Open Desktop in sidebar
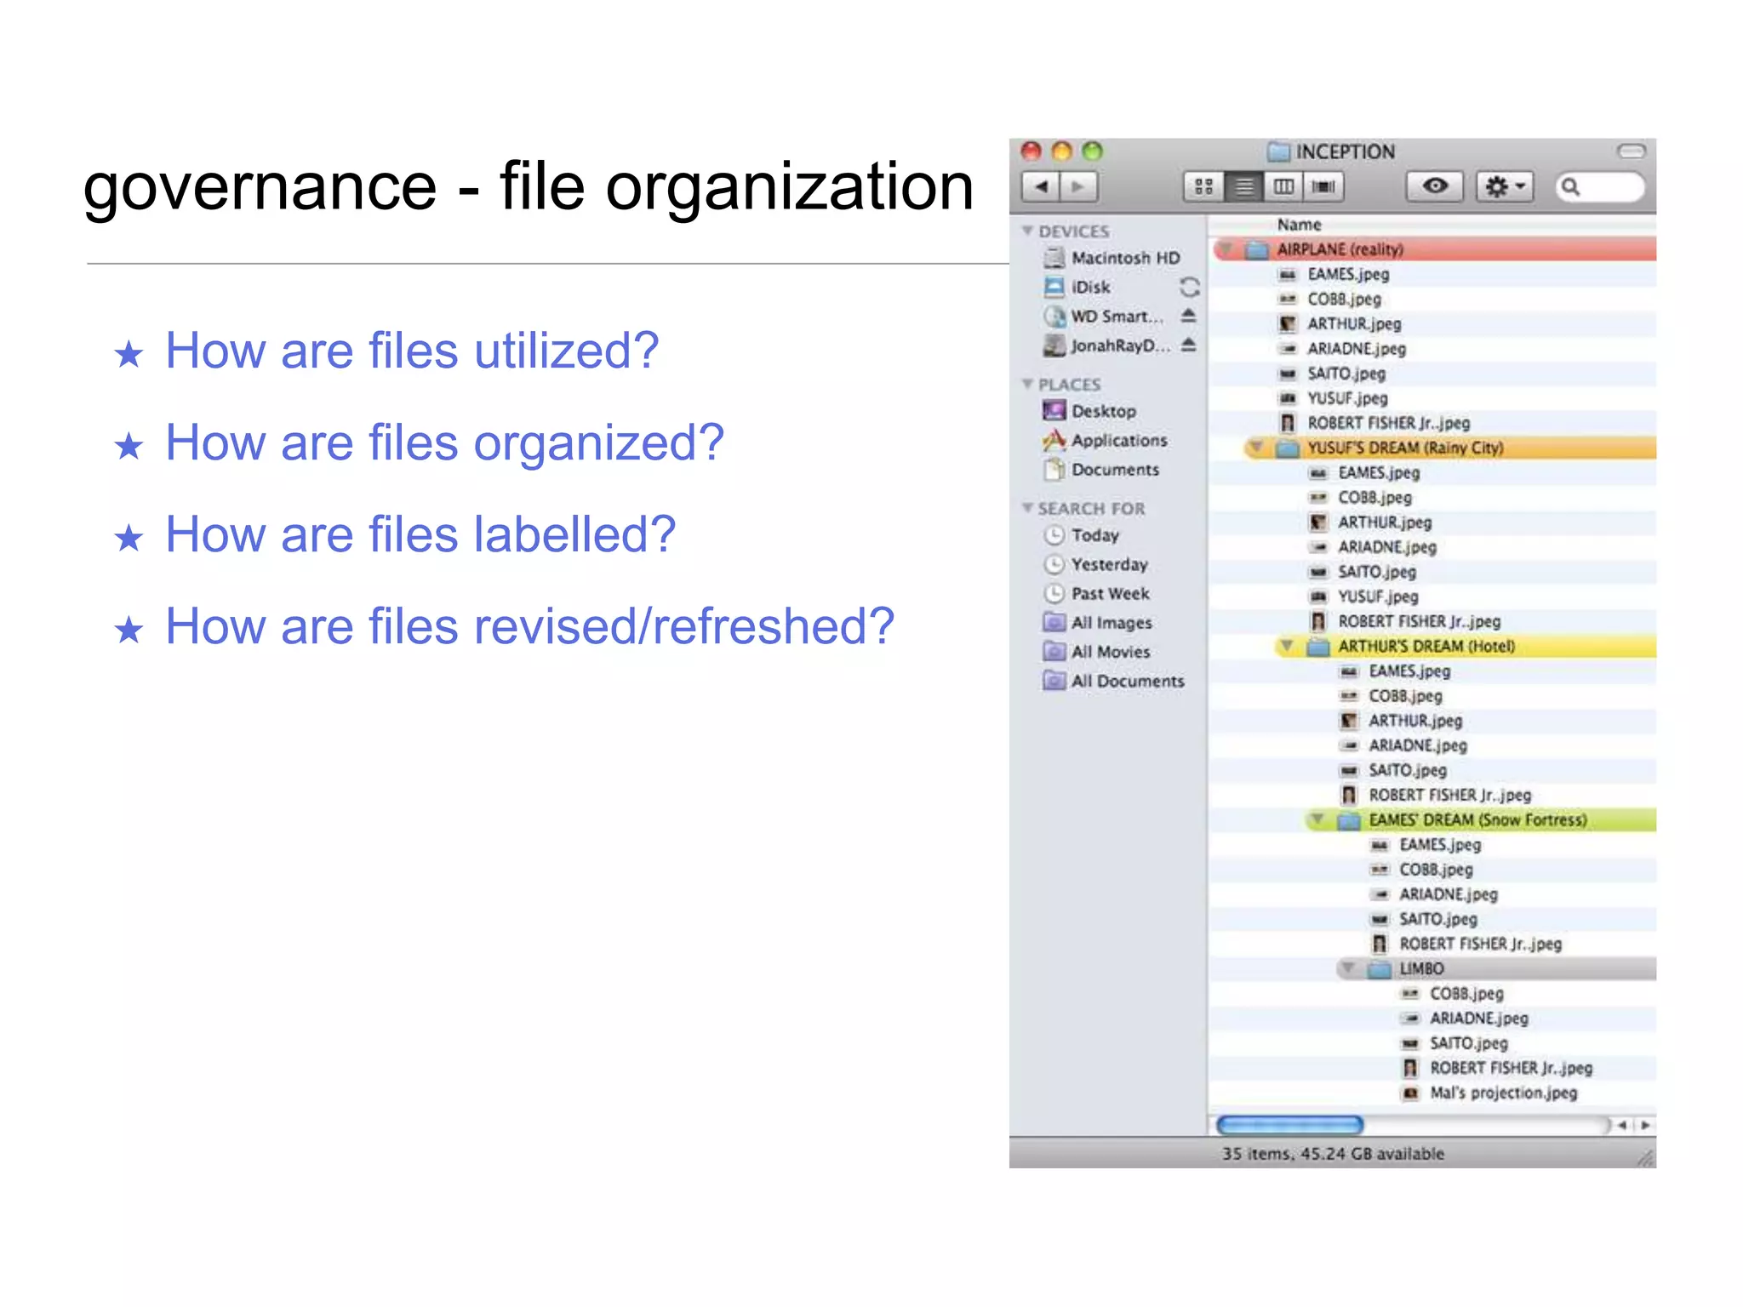1743x1307 pixels. [x=1089, y=411]
